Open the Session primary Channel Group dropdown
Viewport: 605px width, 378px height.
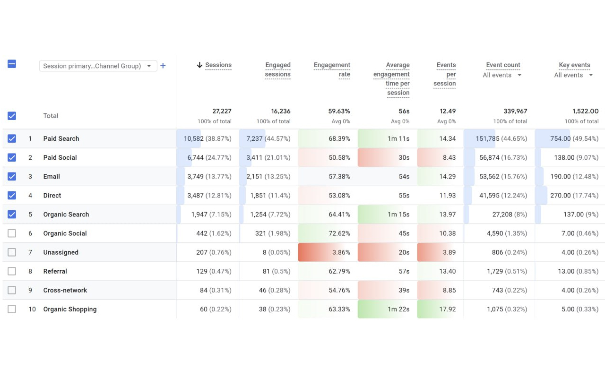point(98,66)
